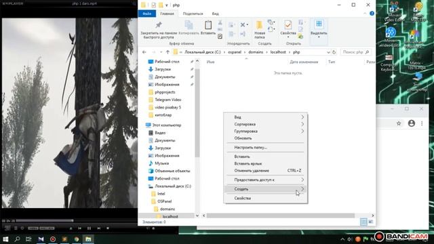Skip to previous track in KMPlayer

coord(80,228)
